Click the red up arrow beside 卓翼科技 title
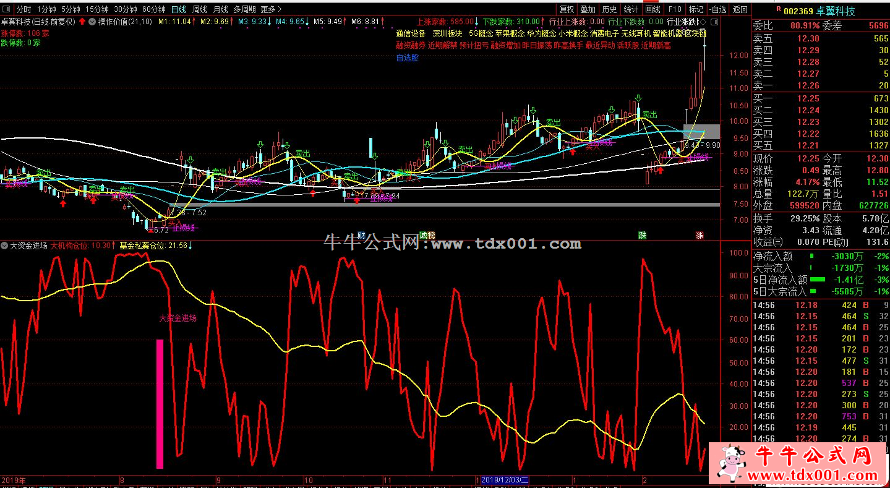Viewport: 890px width, 488px height. (x=82, y=22)
